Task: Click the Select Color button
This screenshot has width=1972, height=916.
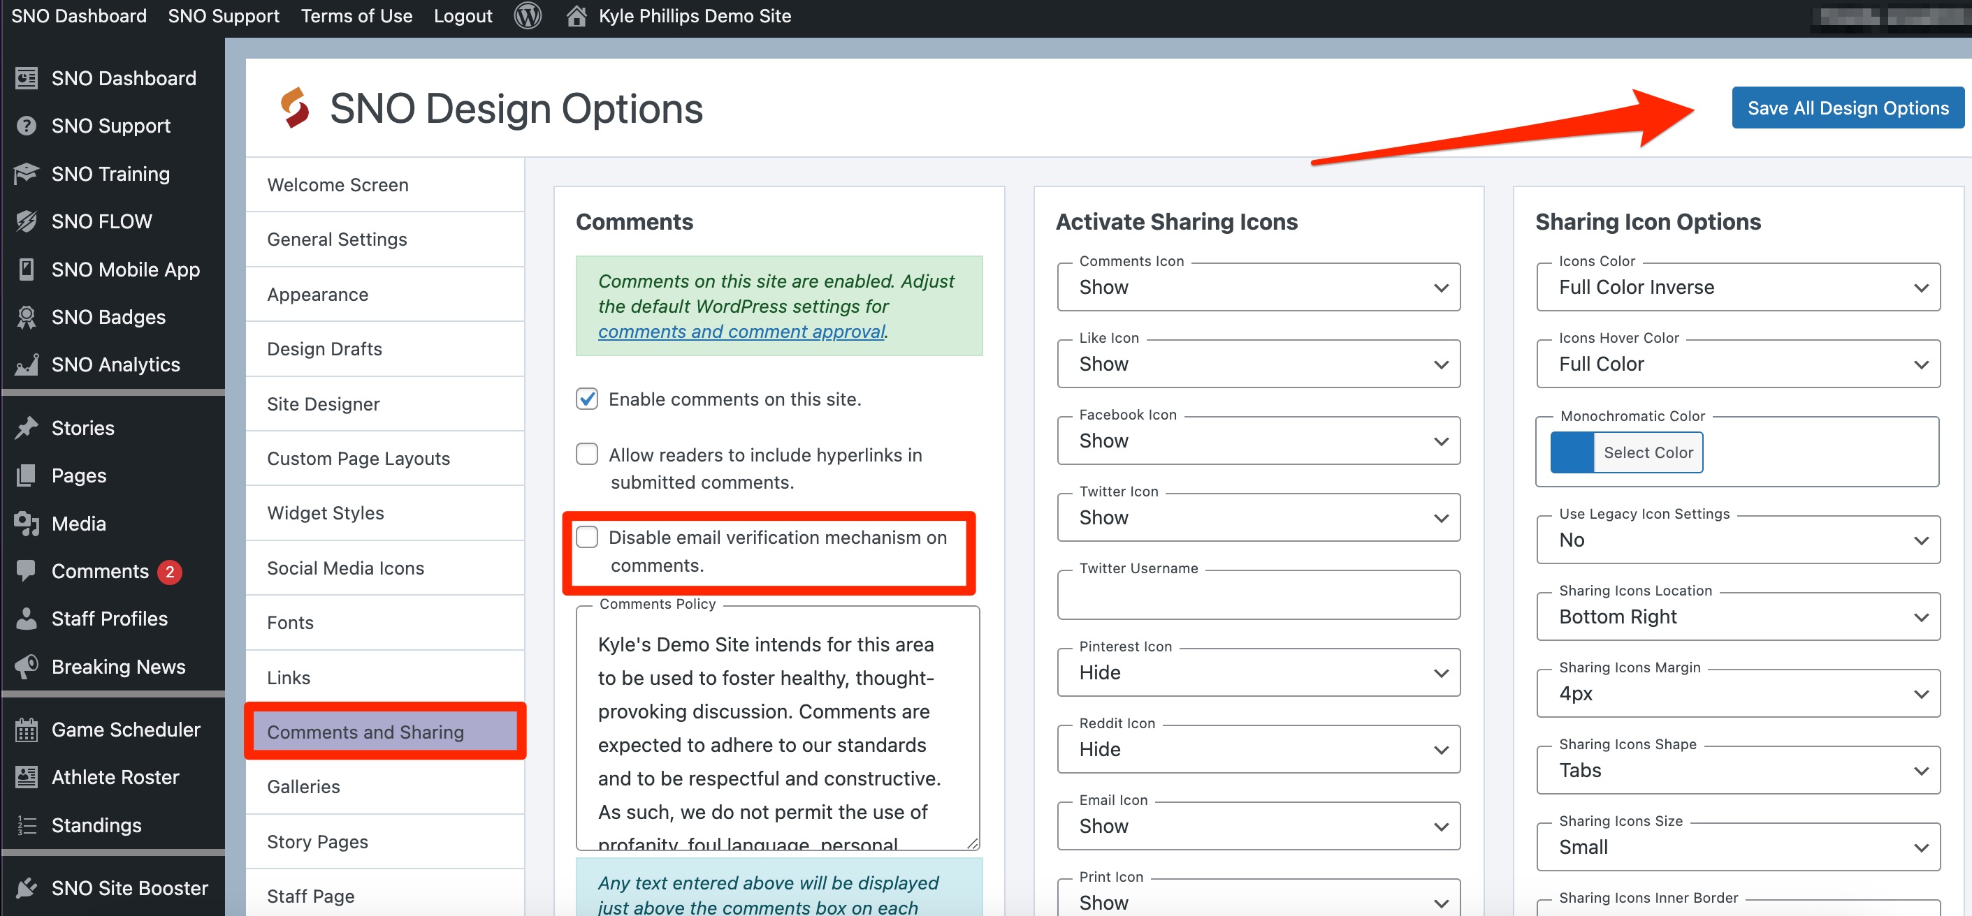Action: 1648,452
